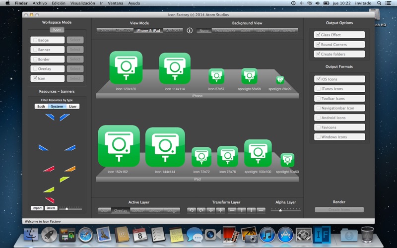Click the Select button beside Badge
397x248 pixels.
pos(75,40)
